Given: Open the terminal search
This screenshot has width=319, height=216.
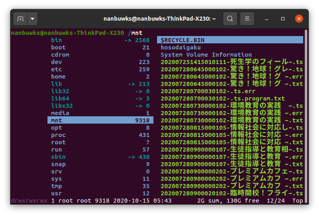Looking at the screenshot, I should (x=230, y=19).
